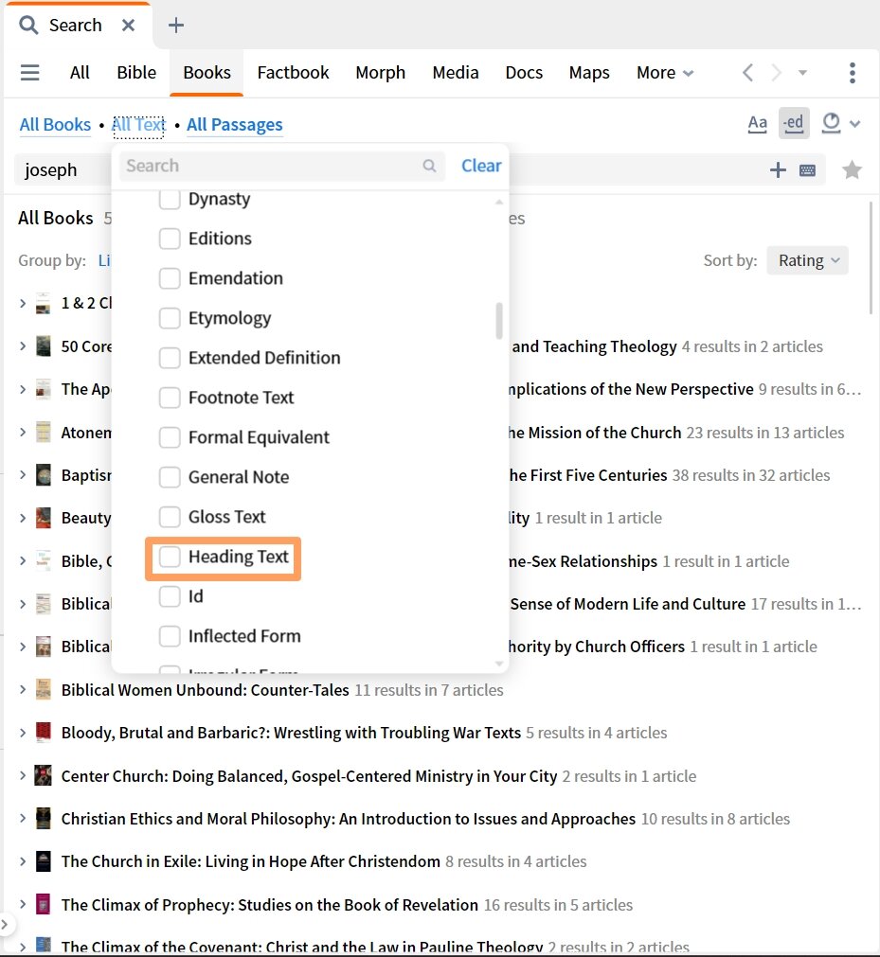The height and width of the screenshot is (957, 880).
Task: Click the add search term plus icon
Action: tap(778, 170)
